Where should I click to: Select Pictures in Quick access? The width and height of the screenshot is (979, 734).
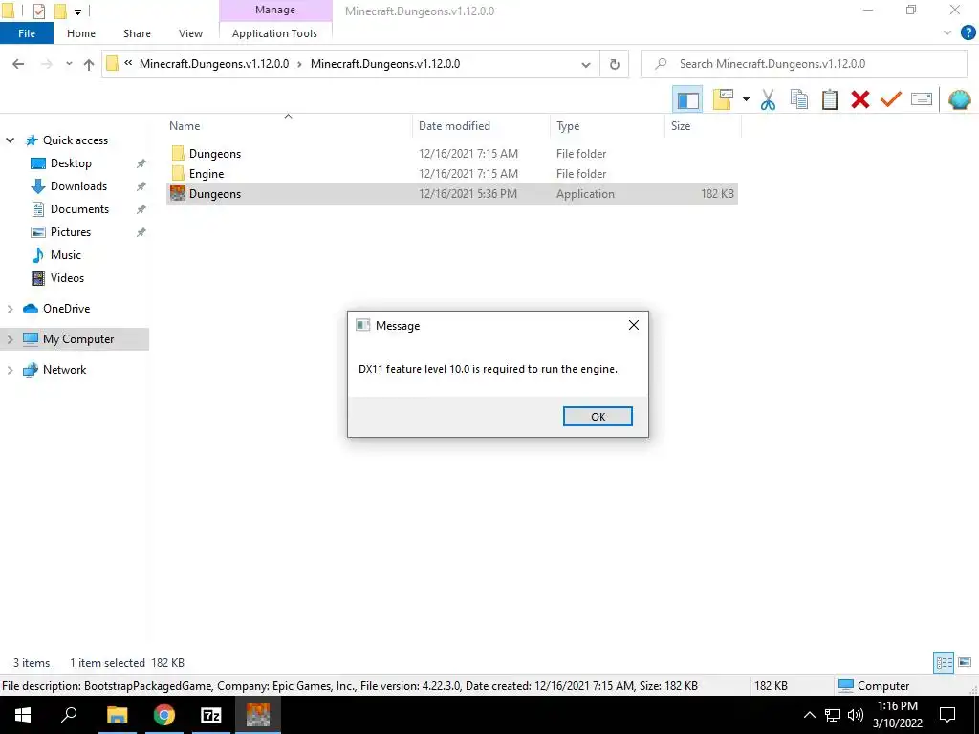[x=71, y=232]
